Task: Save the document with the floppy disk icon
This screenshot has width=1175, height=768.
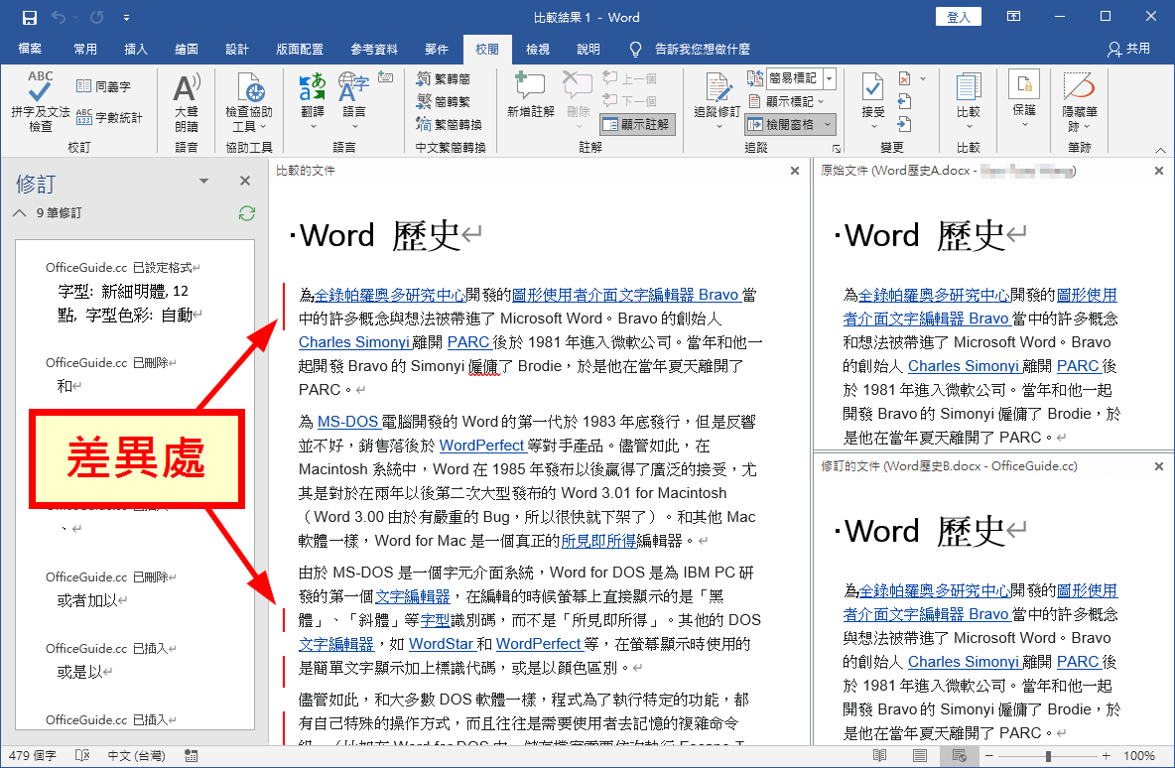Action: 29,17
